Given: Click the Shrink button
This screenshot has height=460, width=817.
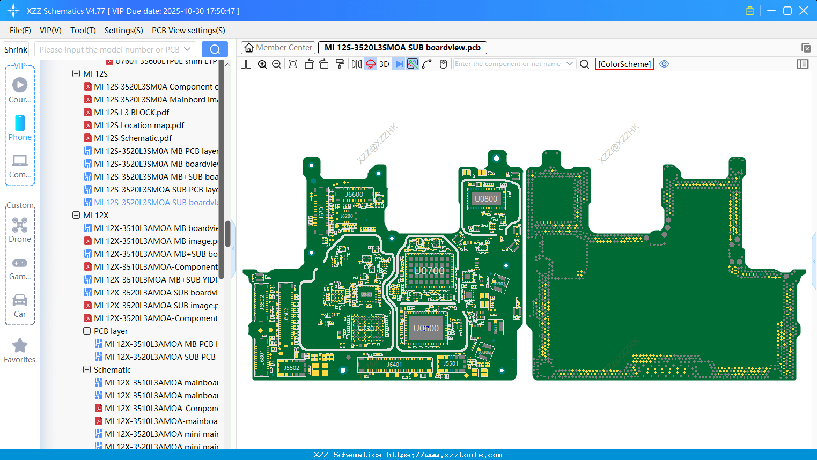Looking at the screenshot, I should [16, 49].
